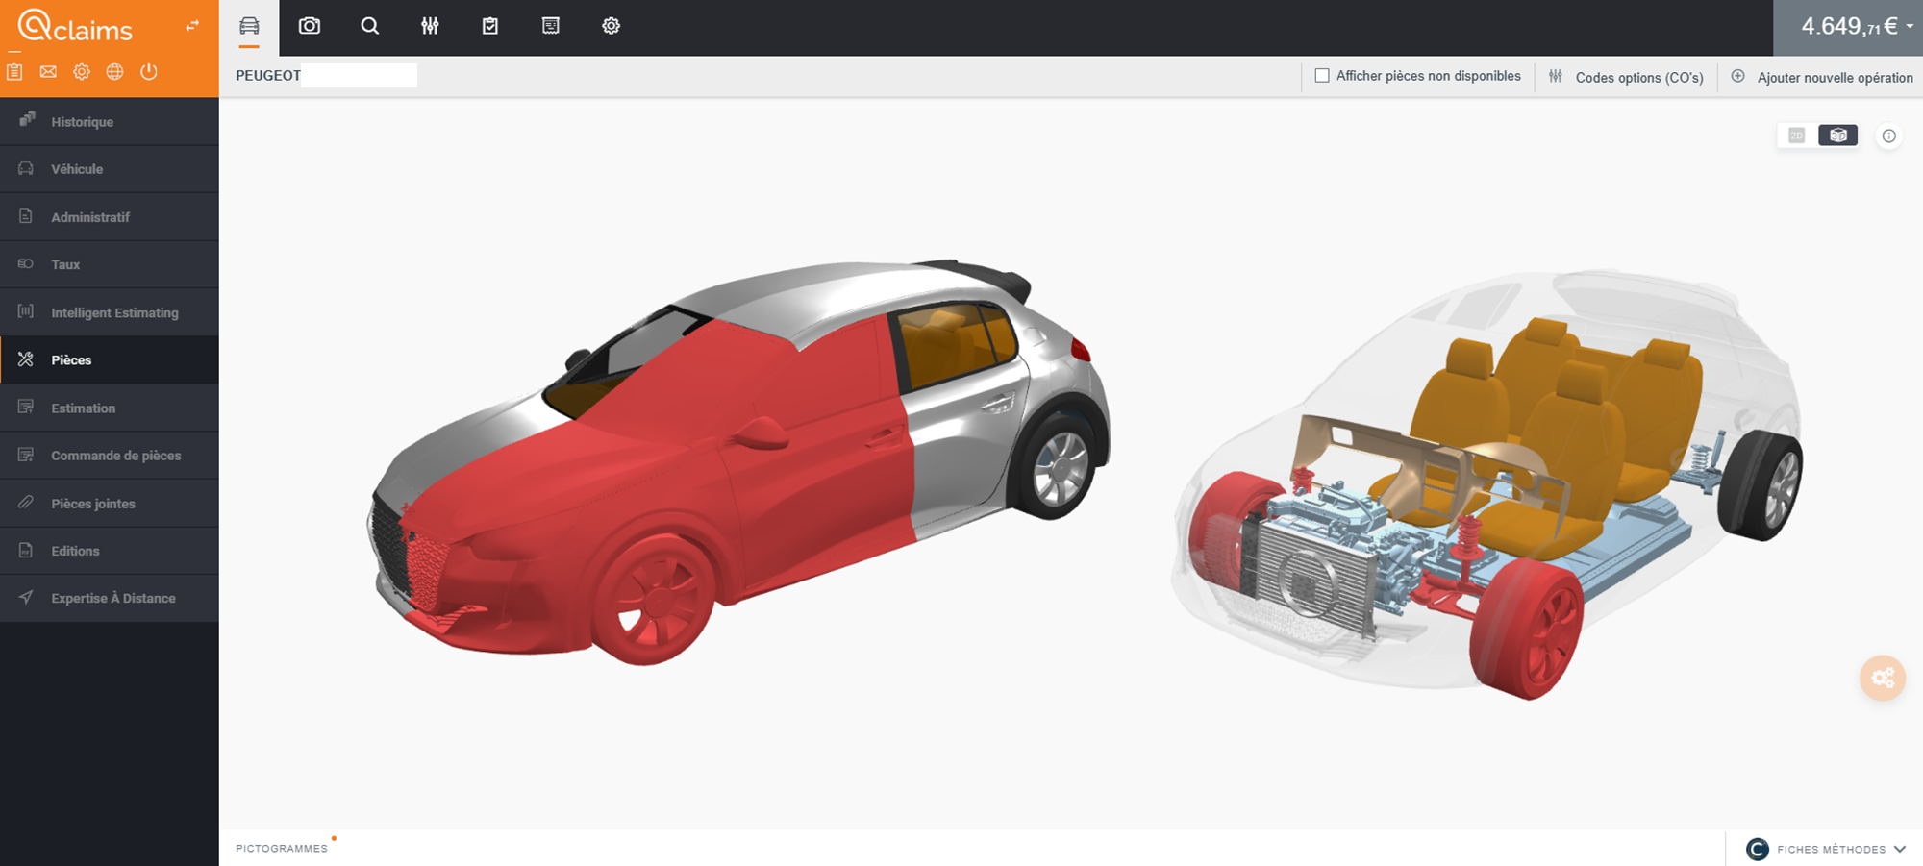Enable Afficher pièces non disponibles checkbox
This screenshot has width=1923, height=866.
click(1322, 76)
